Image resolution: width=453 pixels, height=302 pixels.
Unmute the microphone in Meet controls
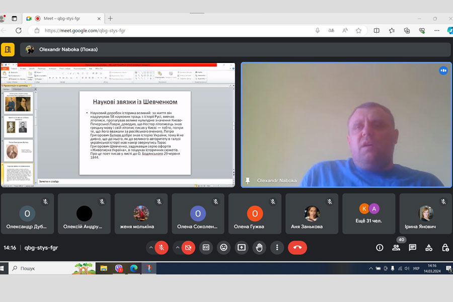coord(162,248)
